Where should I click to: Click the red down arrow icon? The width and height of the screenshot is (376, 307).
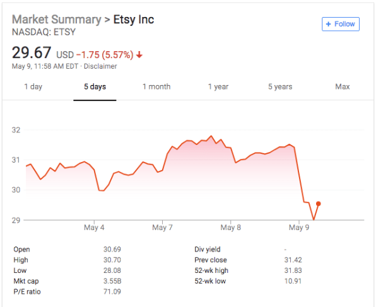(x=139, y=55)
